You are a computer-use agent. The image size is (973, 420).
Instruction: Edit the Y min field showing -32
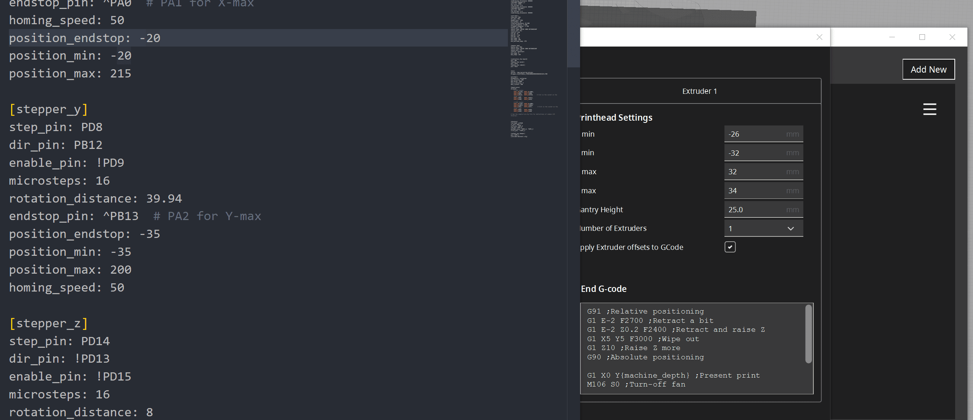pyautogui.click(x=764, y=153)
